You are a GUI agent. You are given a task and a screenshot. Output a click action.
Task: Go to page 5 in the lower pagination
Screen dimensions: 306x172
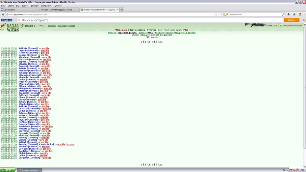(156, 164)
